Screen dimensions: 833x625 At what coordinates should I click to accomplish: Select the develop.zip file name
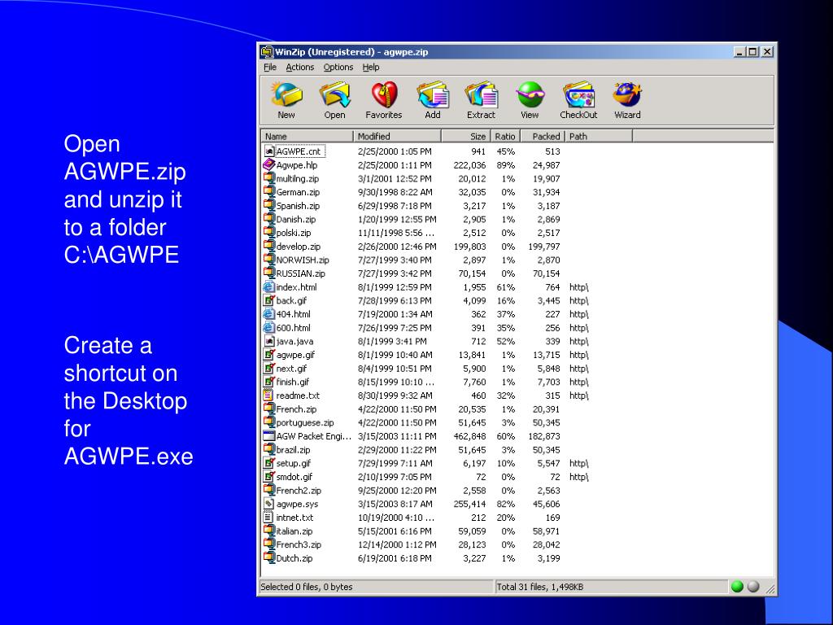pyautogui.click(x=298, y=247)
